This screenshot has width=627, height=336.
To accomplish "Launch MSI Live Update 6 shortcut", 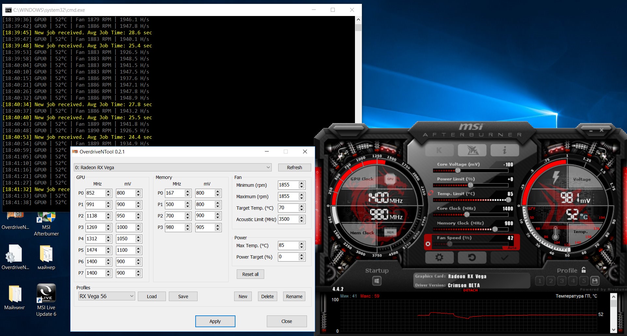I will (46, 300).
